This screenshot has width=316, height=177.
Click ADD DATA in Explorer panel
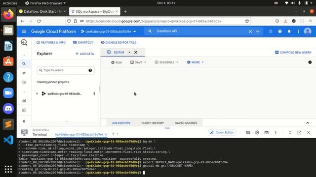click(x=84, y=54)
